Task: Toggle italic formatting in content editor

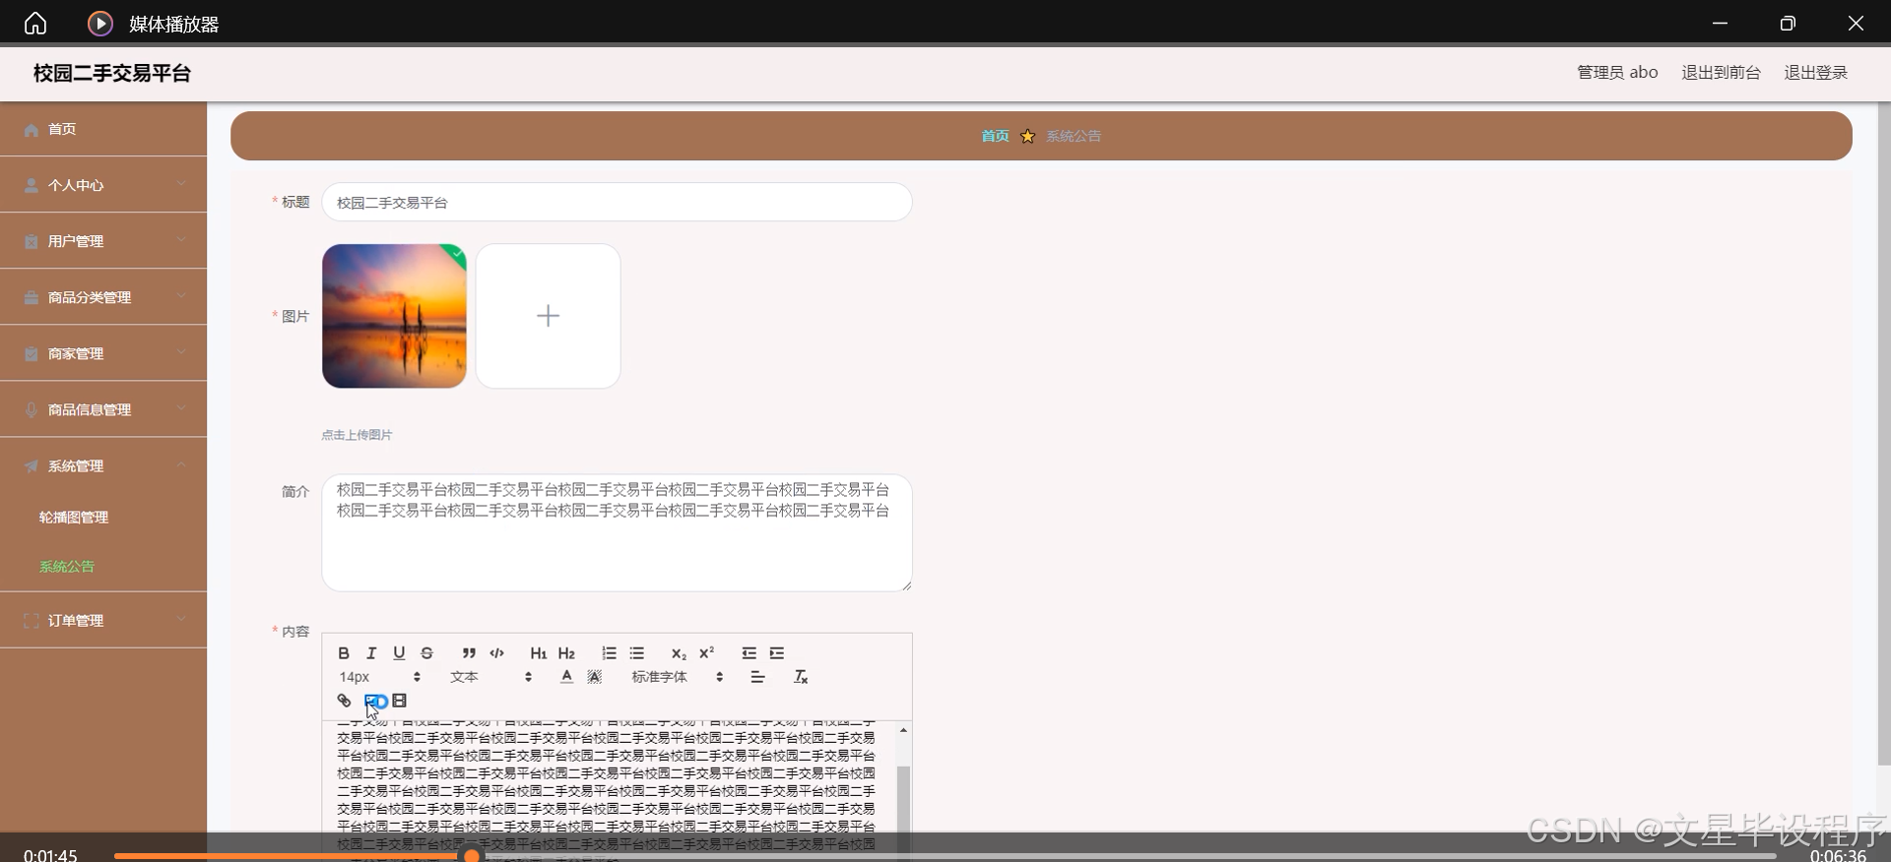Action: 371,653
